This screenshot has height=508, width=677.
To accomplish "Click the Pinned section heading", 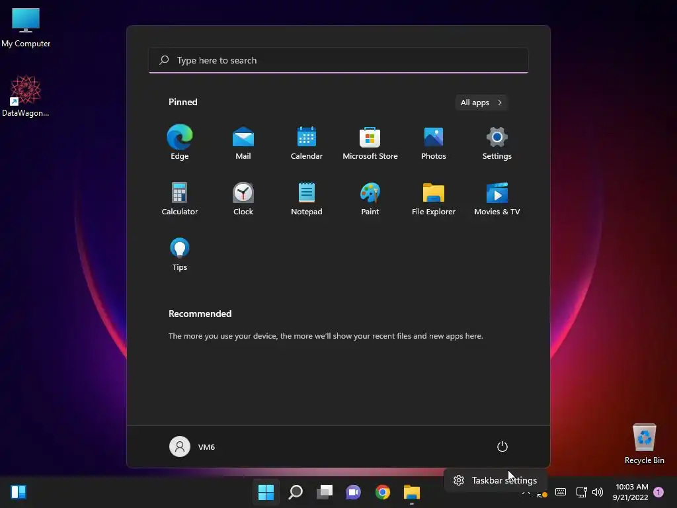I will point(182,102).
